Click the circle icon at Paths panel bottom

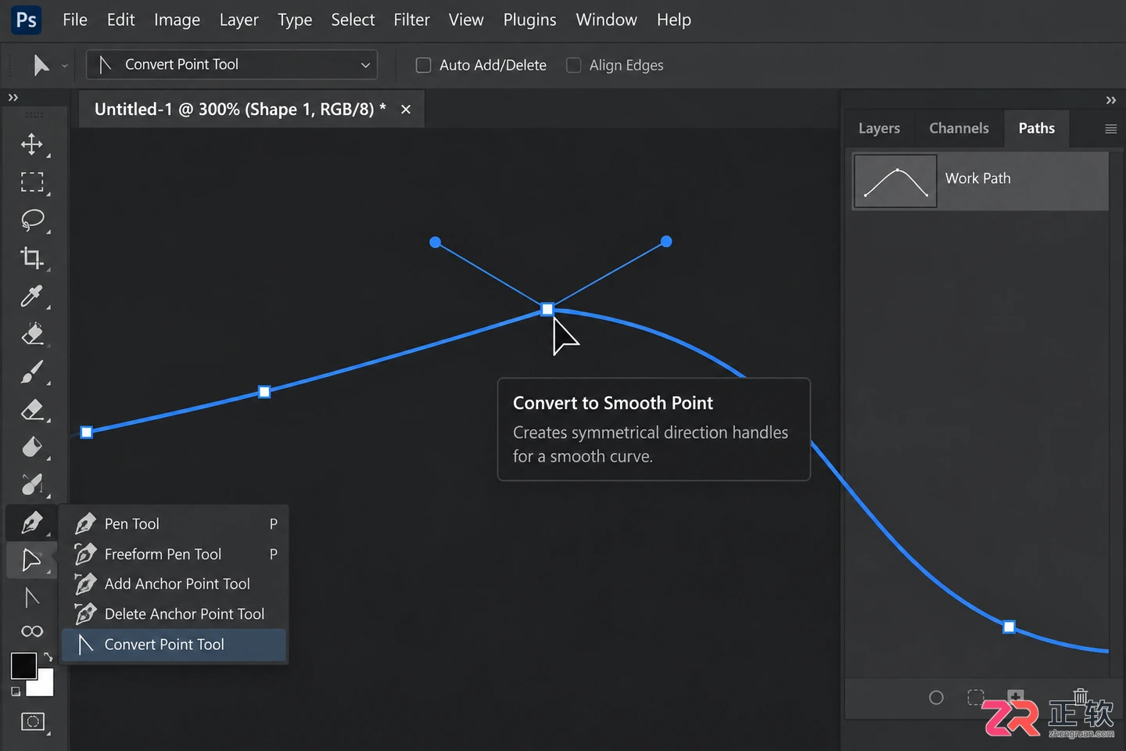point(936,697)
